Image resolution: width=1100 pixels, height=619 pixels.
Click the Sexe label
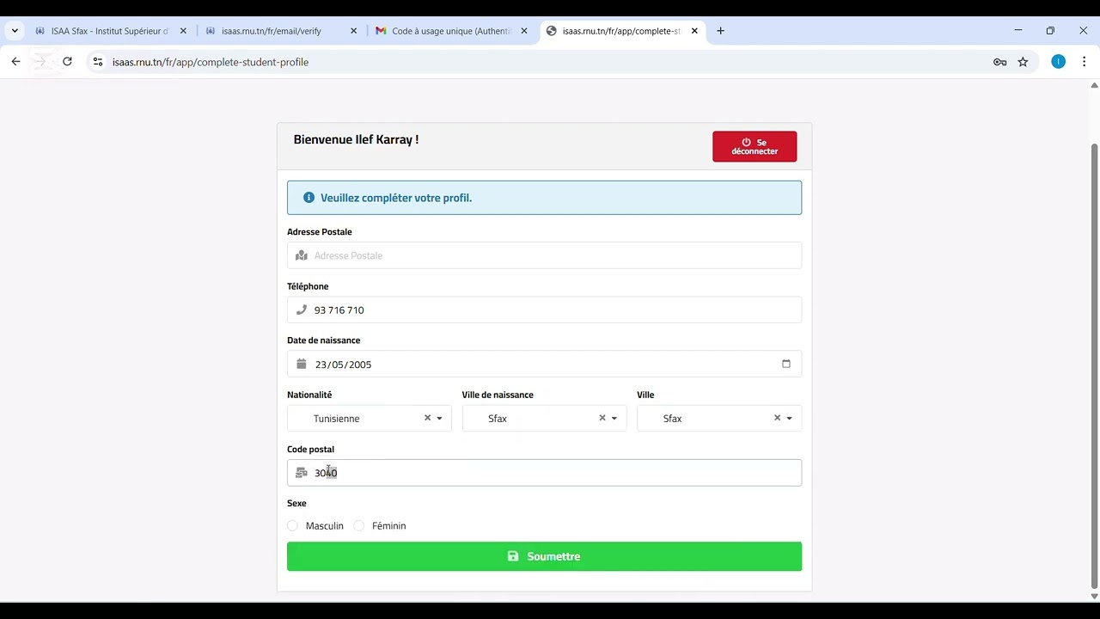[296, 503]
